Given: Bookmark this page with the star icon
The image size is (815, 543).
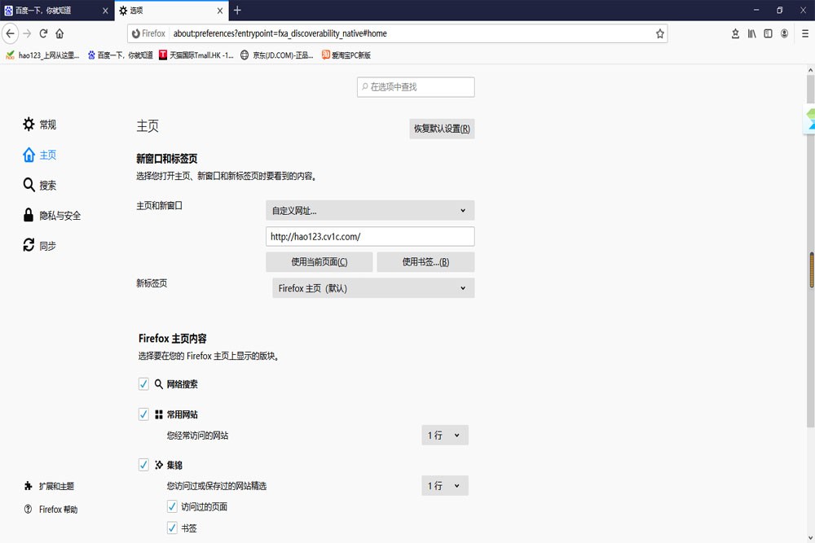Looking at the screenshot, I should (x=659, y=33).
